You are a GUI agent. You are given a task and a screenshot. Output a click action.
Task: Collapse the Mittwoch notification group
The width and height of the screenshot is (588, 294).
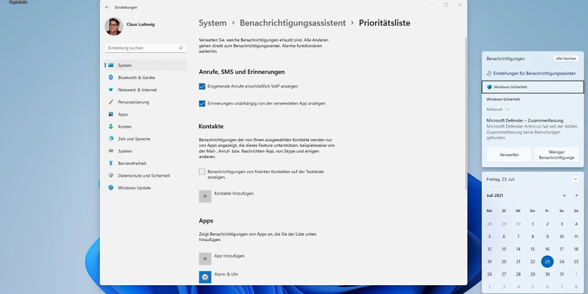click(507, 109)
